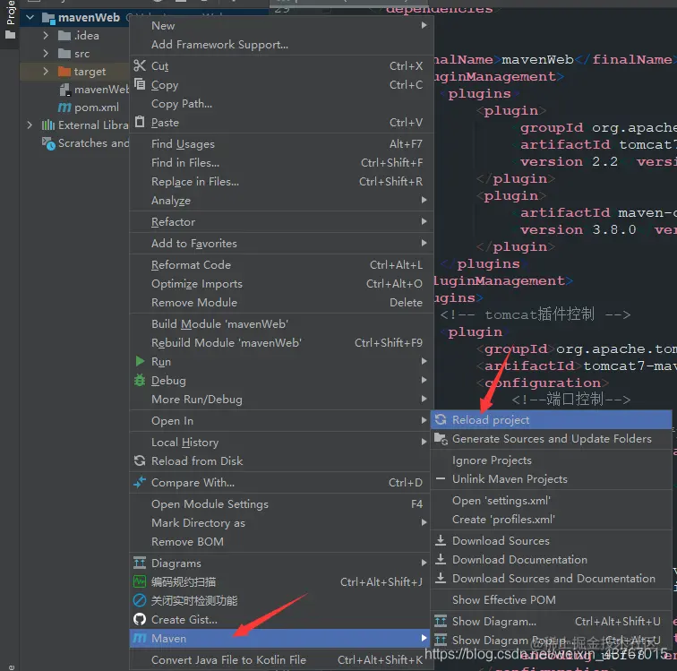Choose Rebuild Module 'mavenWeb'
The image size is (677, 671).
[280, 342]
